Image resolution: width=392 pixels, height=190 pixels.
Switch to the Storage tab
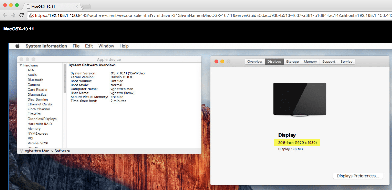pyautogui.click(x=292, y=61)
